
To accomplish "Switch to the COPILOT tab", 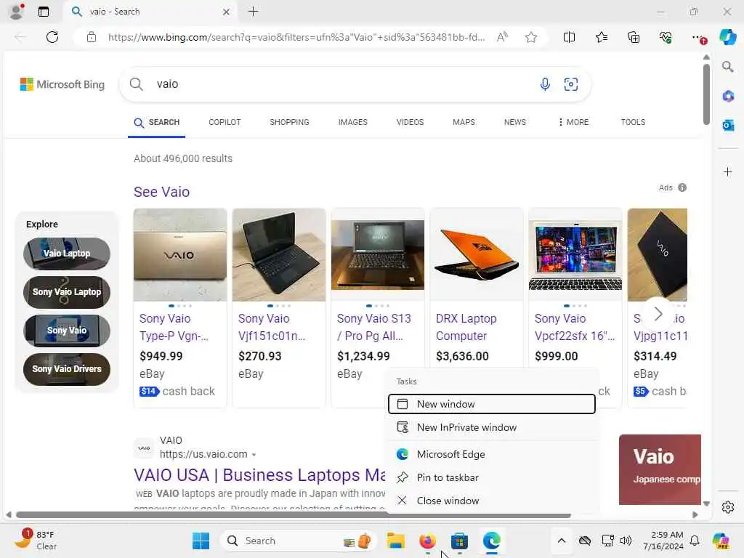I will [225, 122].
